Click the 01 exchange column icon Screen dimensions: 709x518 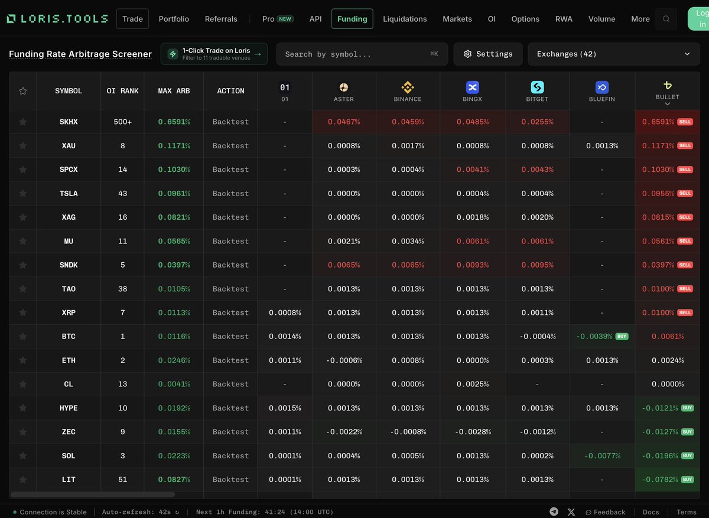point(285,87)
